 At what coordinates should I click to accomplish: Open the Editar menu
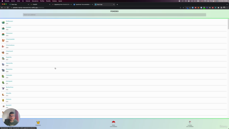[19, 1]
